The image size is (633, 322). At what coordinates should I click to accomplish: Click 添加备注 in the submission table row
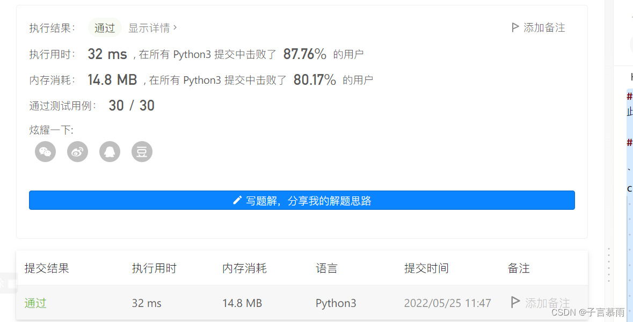pyautogui.click(x=547, y=303)
